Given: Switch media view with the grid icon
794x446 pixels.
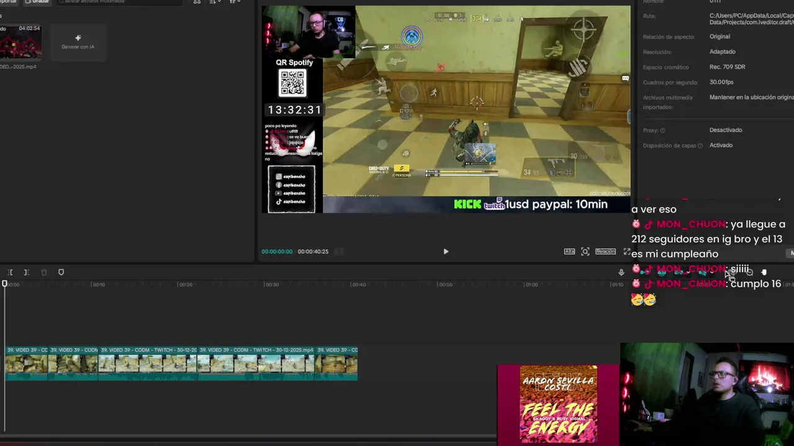Looking at the screenshot, I should coord(197,2).
